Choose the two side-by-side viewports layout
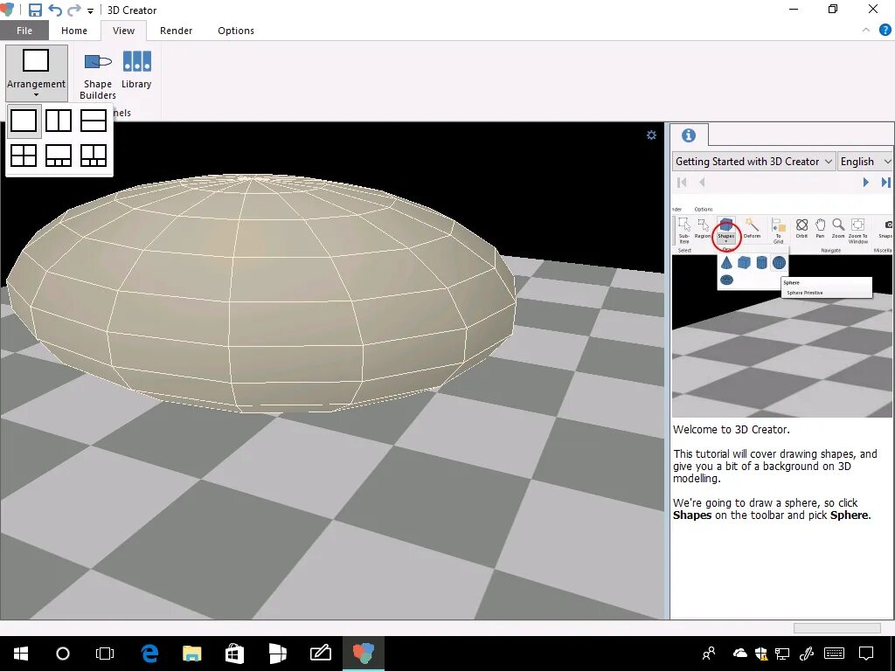 pos(59,121)
